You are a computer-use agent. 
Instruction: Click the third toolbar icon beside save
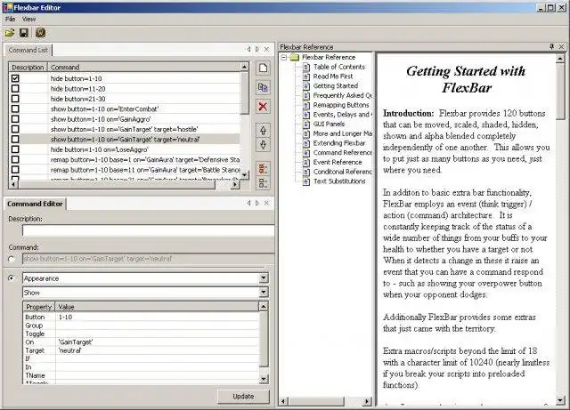(x=40, y=33)
